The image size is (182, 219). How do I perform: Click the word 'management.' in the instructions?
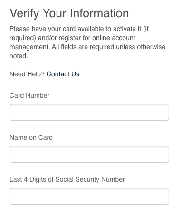(30, 47)
